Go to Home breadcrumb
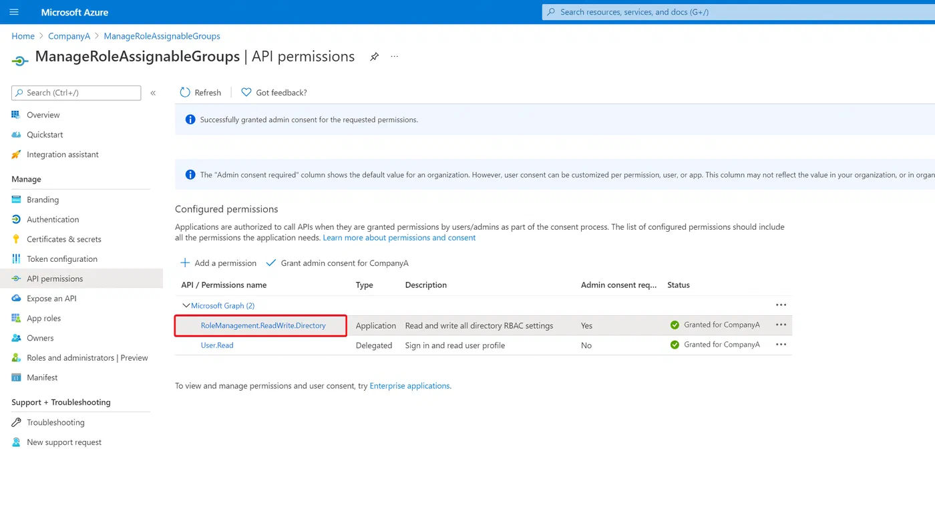 click(x=23, y=36)
